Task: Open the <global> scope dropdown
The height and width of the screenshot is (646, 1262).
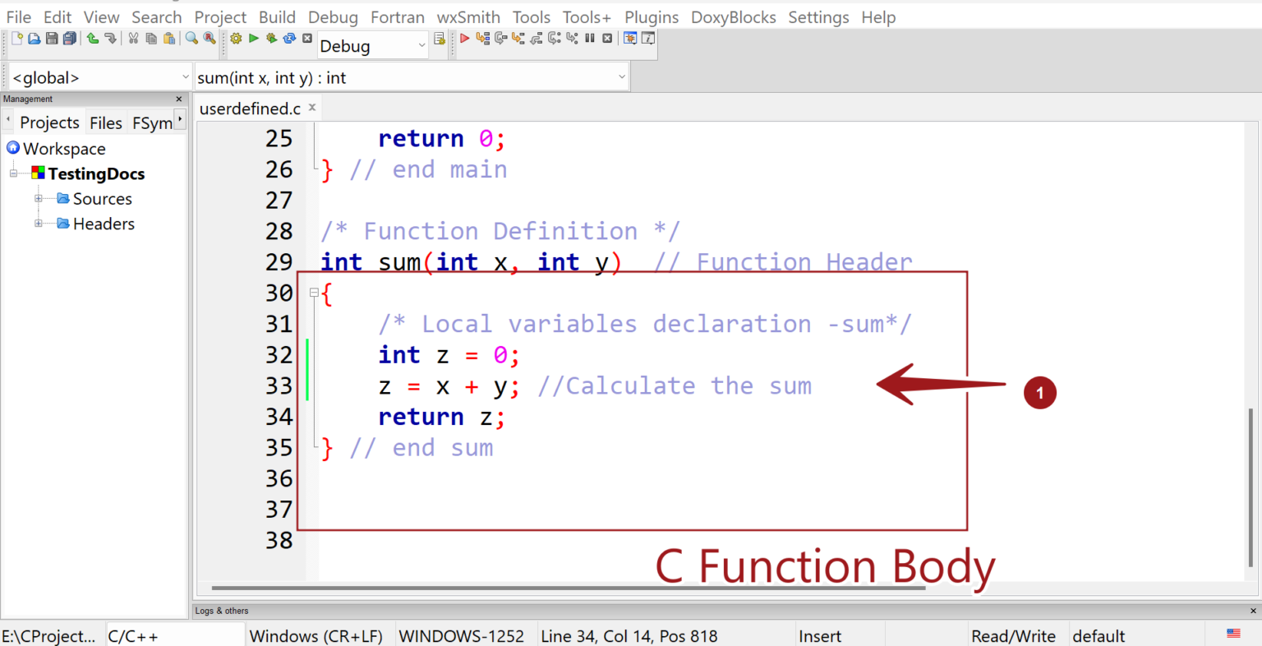Action: [185, 77]
